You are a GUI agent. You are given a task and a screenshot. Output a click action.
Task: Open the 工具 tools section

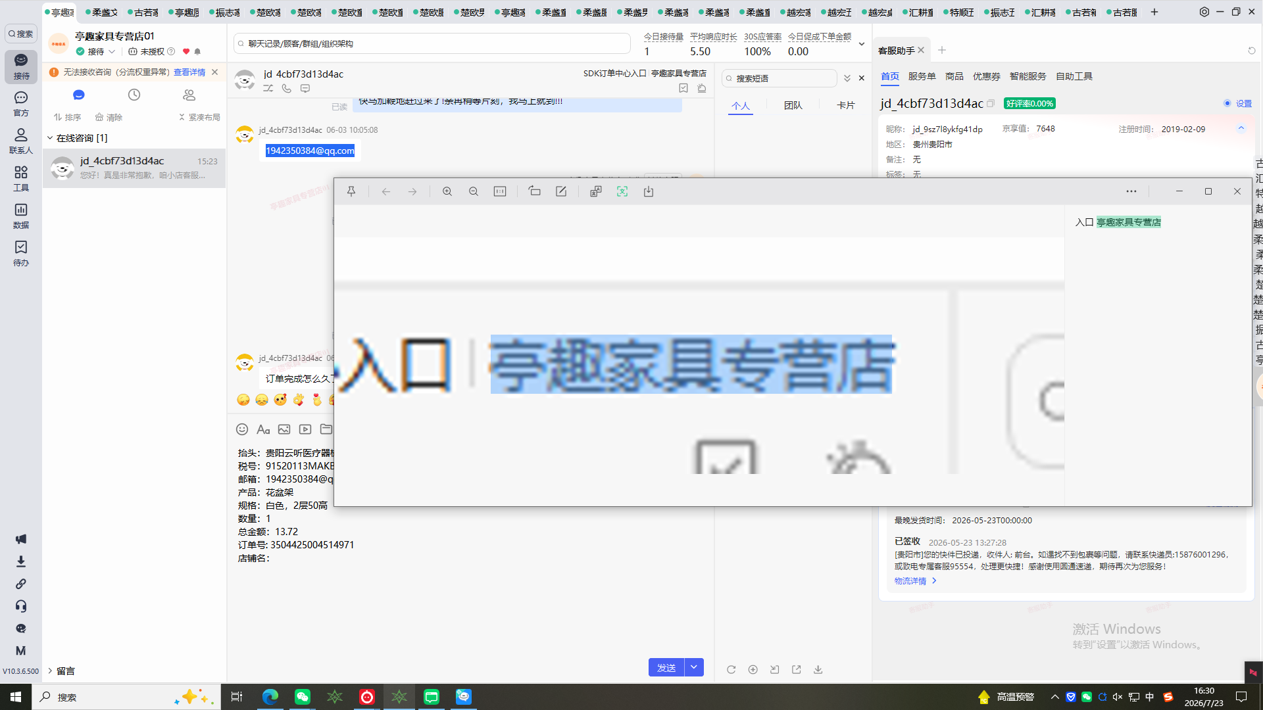(x=21, y=179)
